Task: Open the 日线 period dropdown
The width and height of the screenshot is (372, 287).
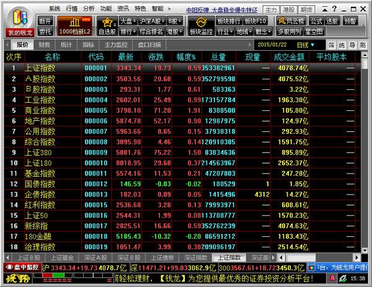Action: (x=306, y=45)
